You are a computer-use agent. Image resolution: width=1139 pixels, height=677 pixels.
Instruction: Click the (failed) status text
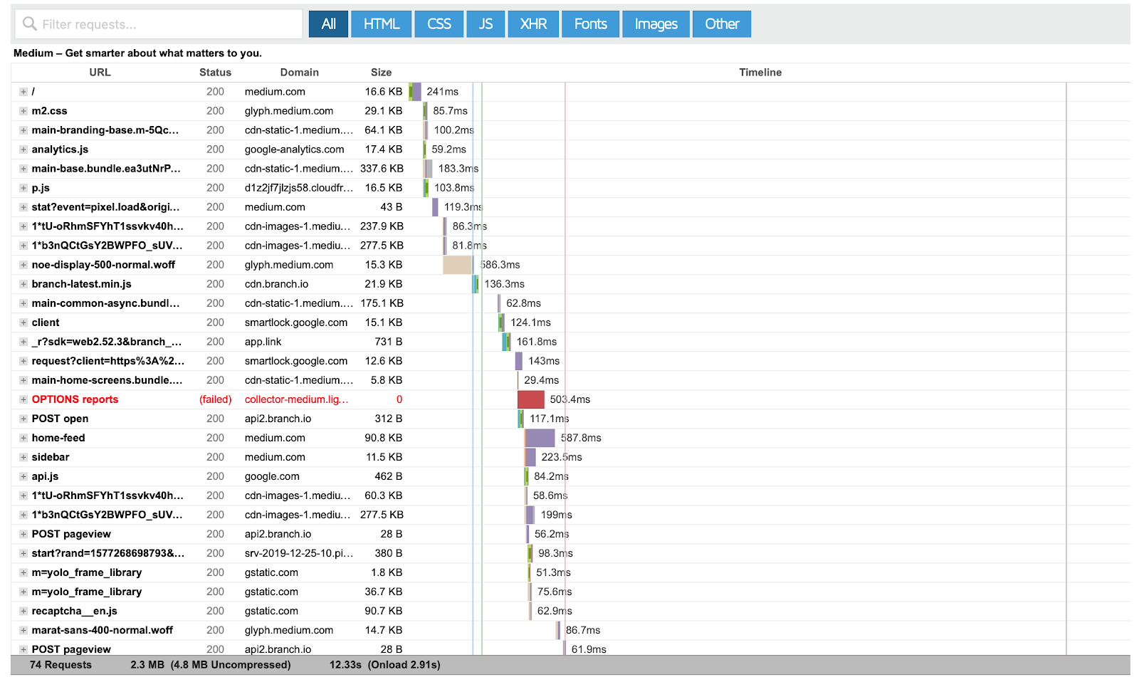click(216, 399)
